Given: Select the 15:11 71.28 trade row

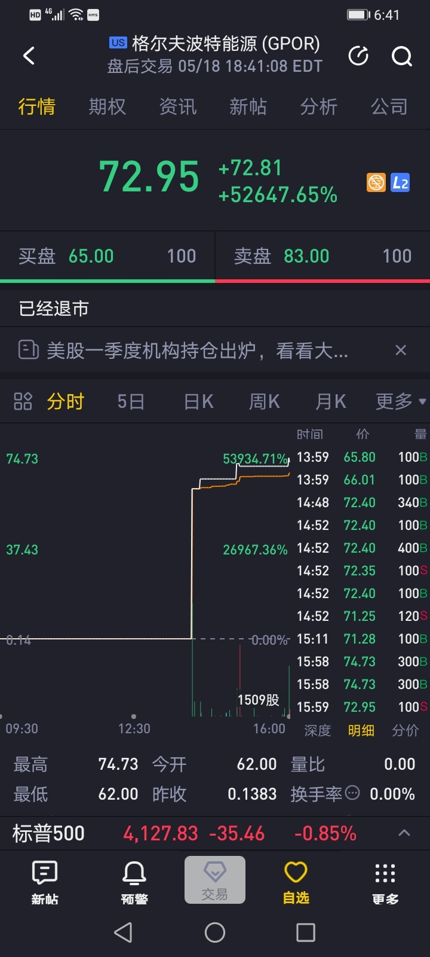Looking at the screenshot, I should click(361, 639).
